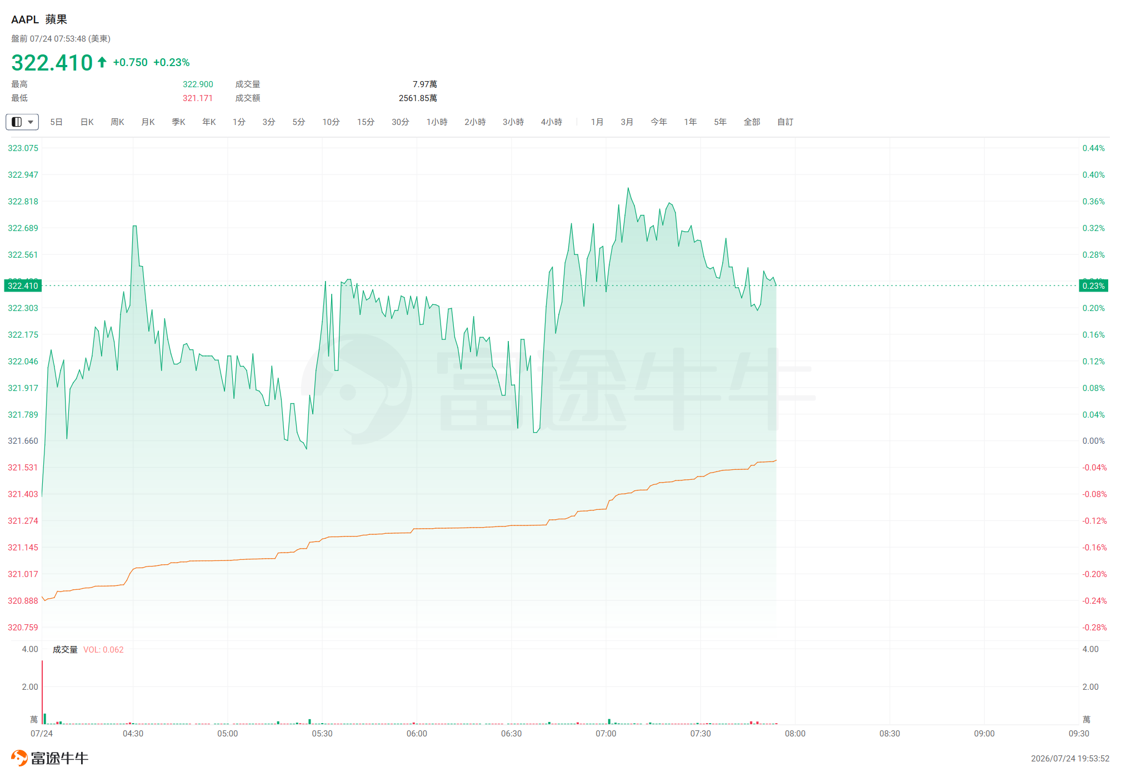Show the 全部 full history range
The image size is (1121, 777).
click(x=752, y=122)
